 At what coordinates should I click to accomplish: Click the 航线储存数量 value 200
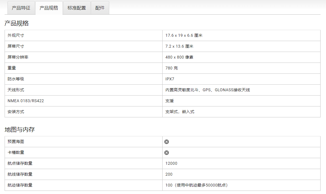click(169, 174)
